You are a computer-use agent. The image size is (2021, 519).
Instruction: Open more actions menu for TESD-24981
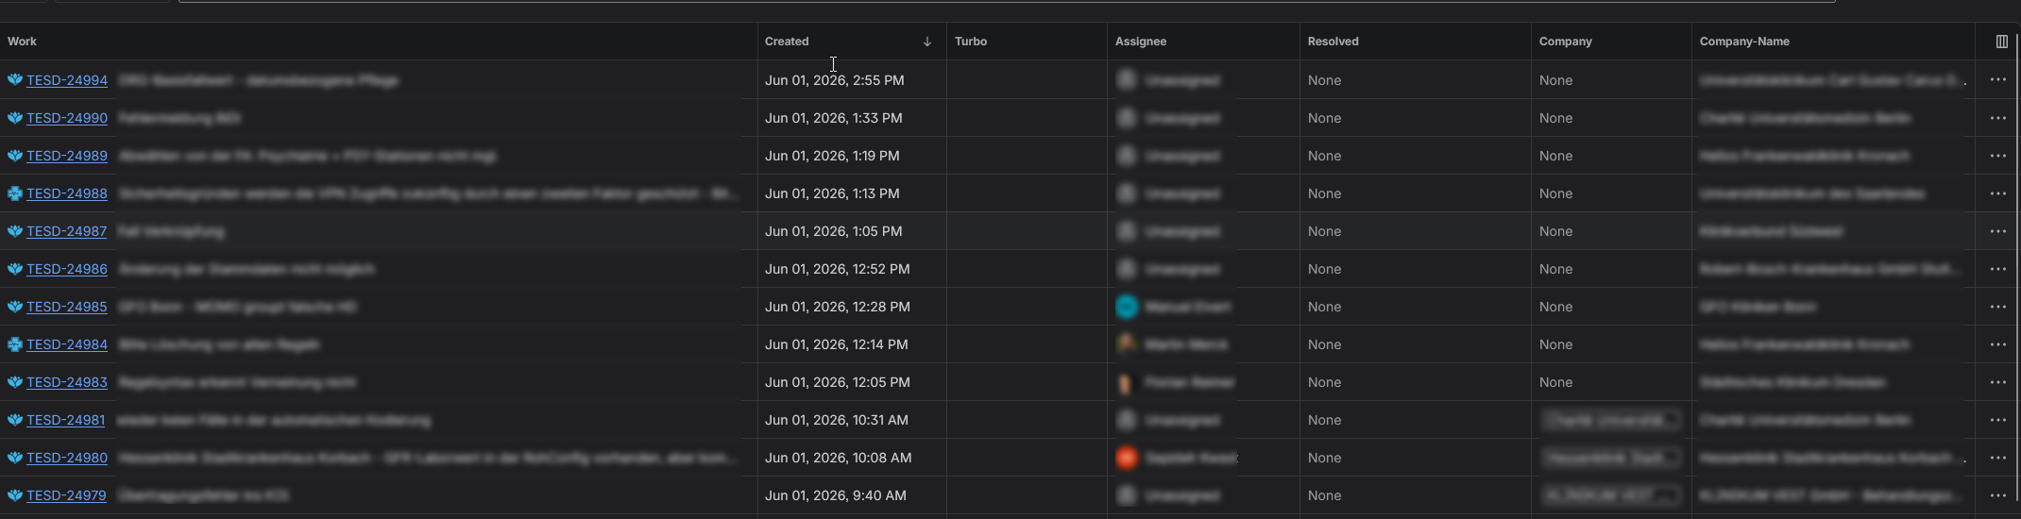pos(1997,420)
